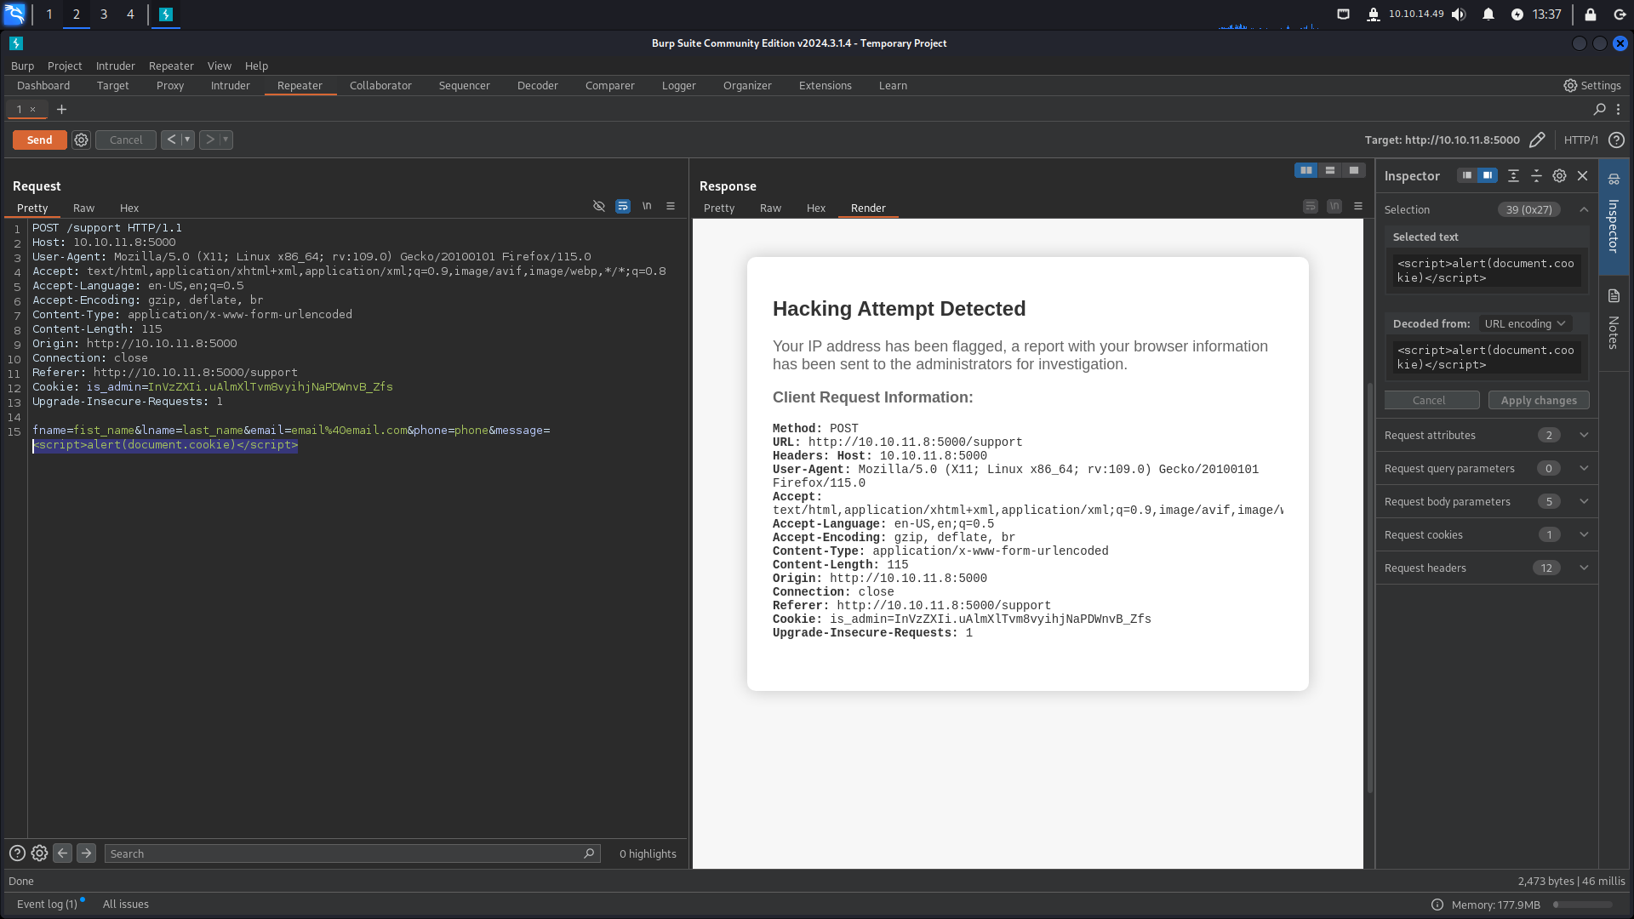Set Inspector docked-left layout icon
The image size is (1634, 919).
pyautogui.click(x=1466, y=175)
